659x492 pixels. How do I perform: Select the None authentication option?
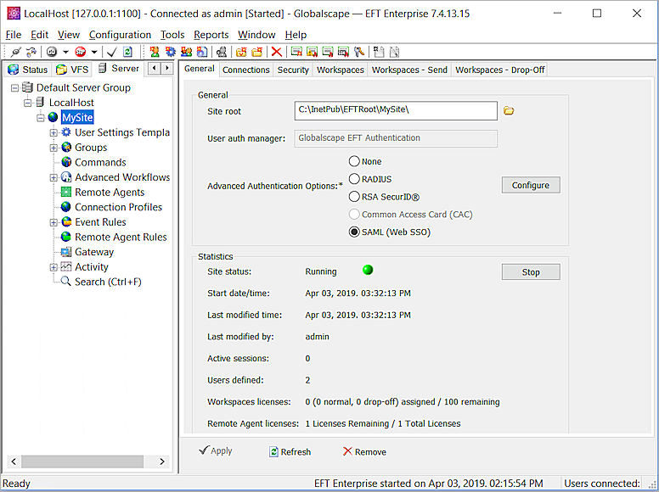click(354, 161)
